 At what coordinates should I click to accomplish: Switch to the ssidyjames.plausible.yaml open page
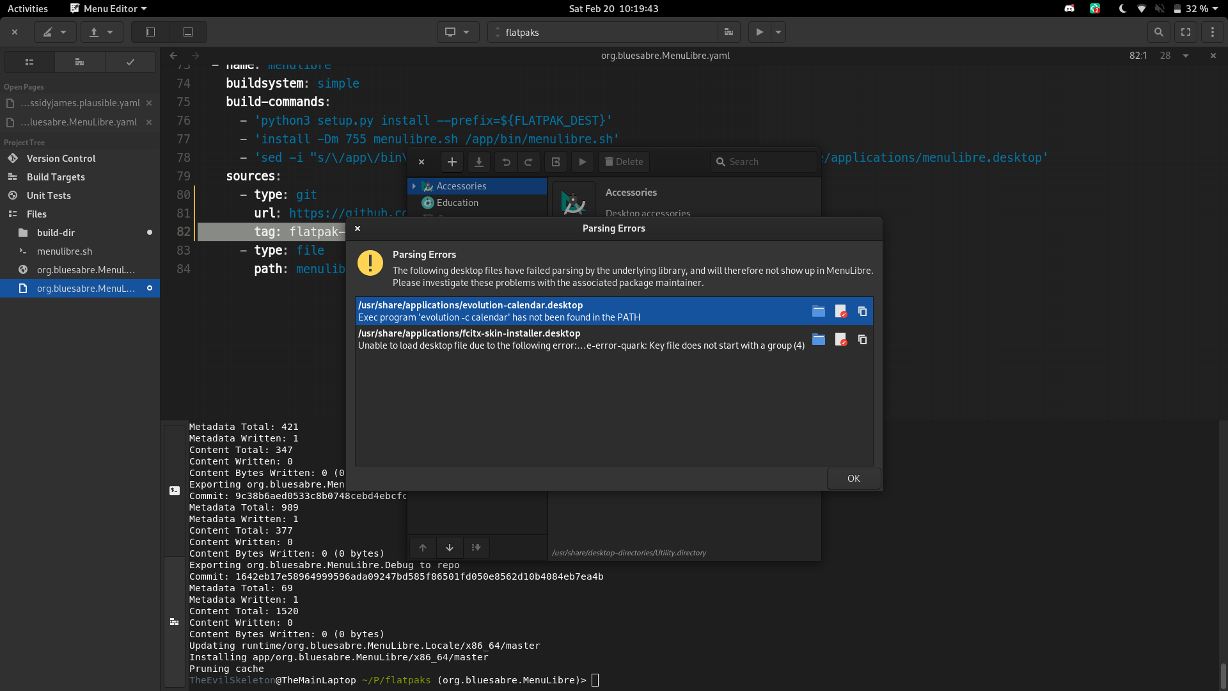pyautogui.click(x=77, y=102)
